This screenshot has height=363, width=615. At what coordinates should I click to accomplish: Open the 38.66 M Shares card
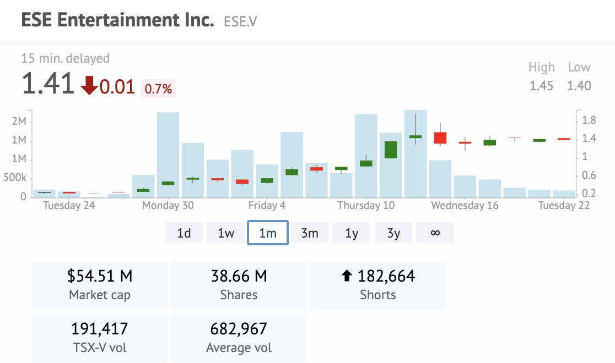click(239, 285)
